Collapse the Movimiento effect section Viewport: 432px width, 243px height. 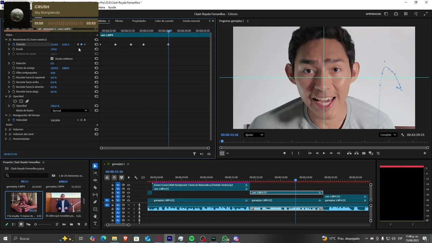(6, 40)
